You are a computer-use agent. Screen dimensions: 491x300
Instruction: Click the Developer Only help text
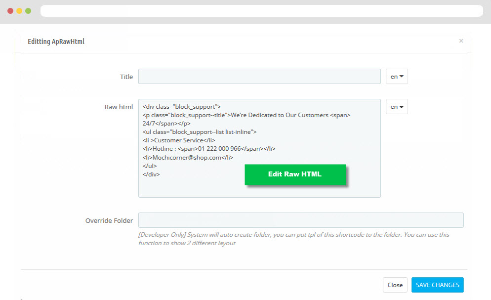point(294,239)
